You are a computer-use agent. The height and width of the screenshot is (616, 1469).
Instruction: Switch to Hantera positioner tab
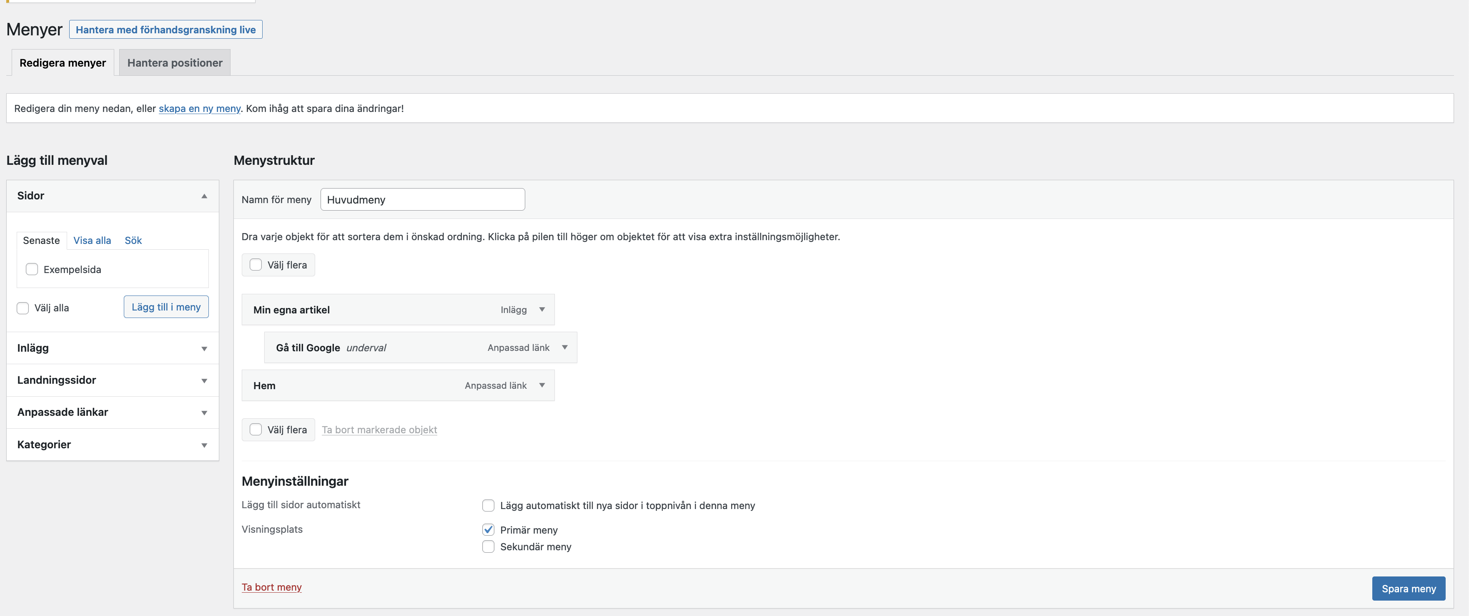click(x=175, y=62)
